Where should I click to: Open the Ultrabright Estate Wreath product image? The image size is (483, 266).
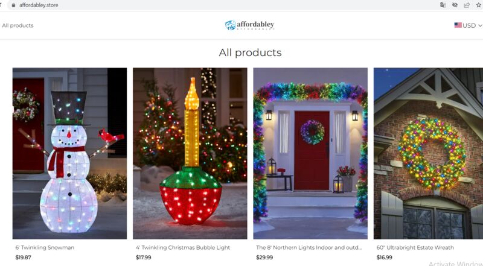coord(428,153)
